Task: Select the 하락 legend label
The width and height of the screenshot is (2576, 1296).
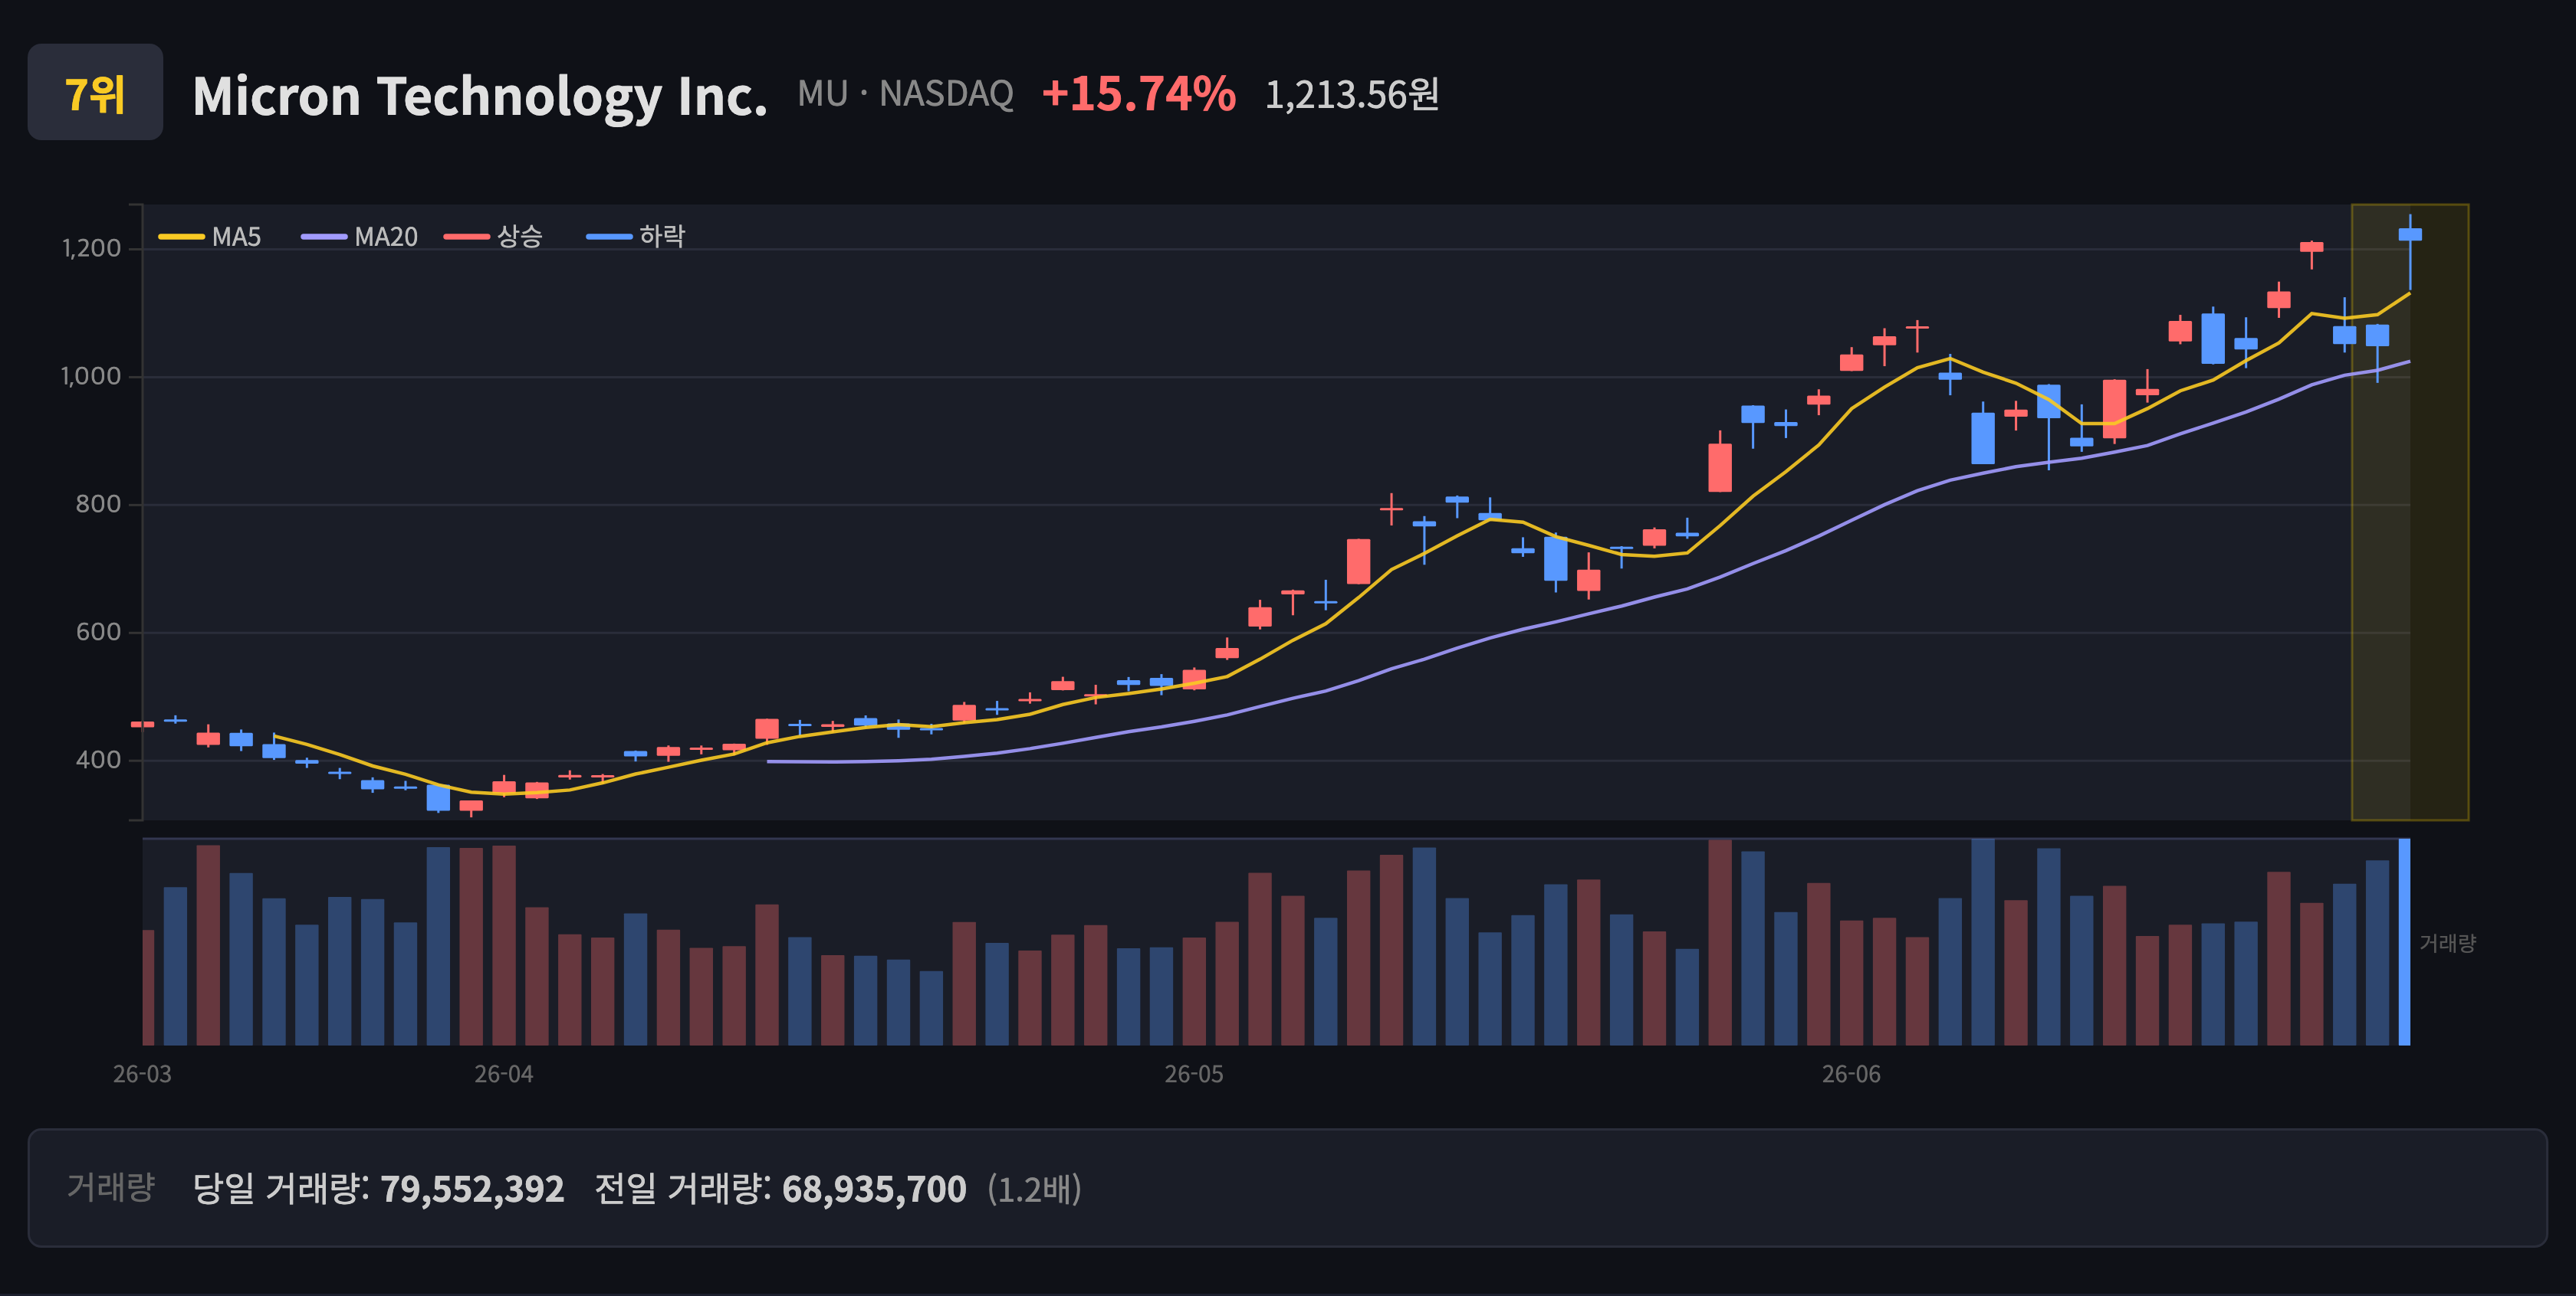Action: (x=662, y=237)
